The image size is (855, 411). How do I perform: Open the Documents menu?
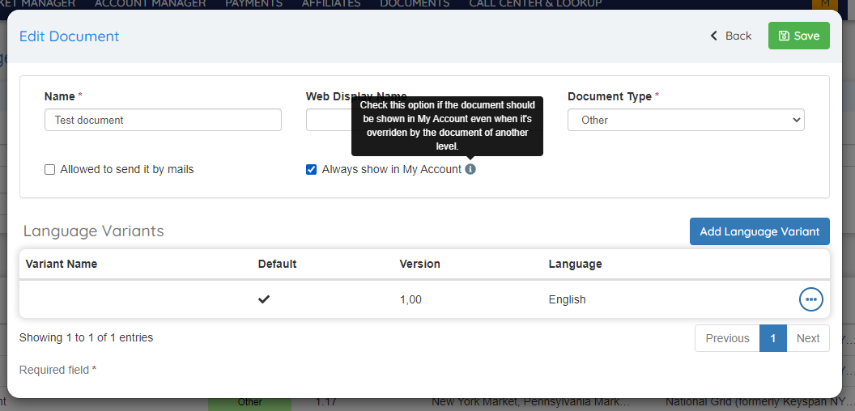pos(415,4)
